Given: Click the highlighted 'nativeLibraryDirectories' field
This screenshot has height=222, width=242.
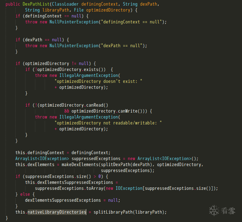Looking at the screenshot, I should tap(57, 212).
